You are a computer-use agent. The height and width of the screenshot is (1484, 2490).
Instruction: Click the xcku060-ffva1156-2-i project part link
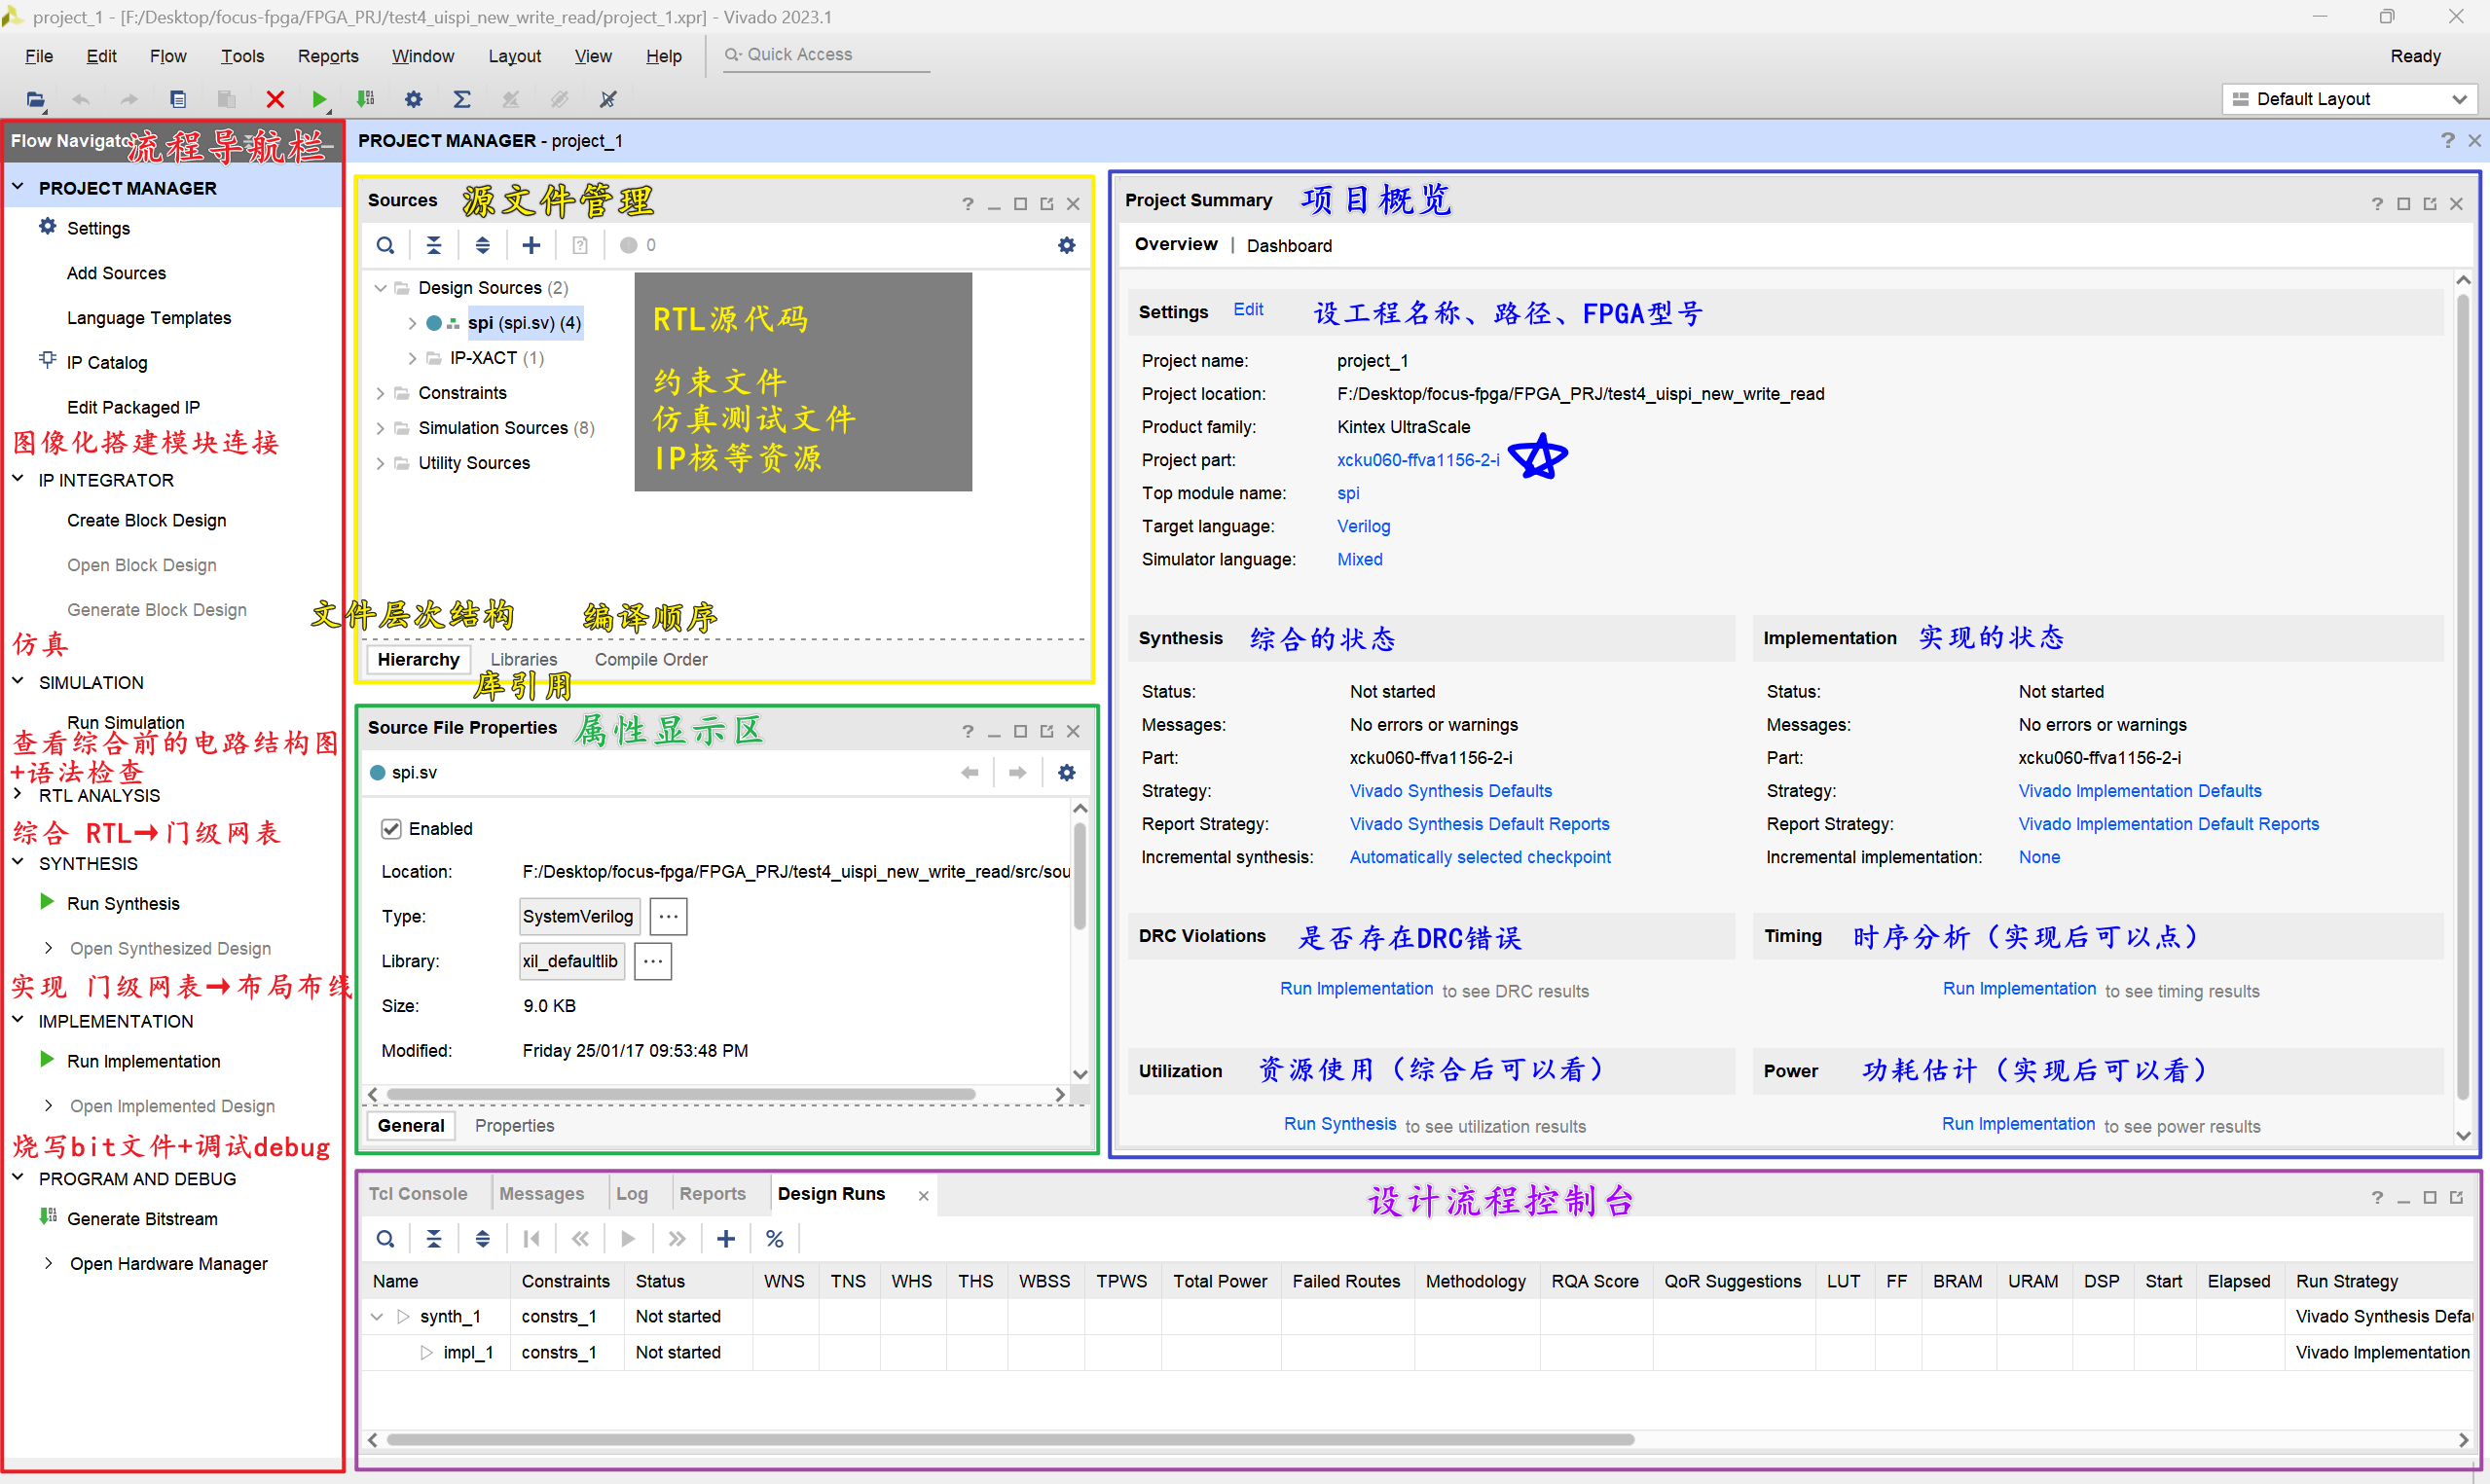(x=1418, y=460)
